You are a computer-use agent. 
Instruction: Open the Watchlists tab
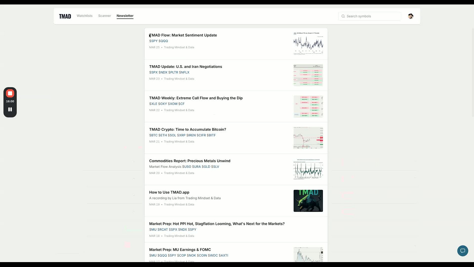85,16
